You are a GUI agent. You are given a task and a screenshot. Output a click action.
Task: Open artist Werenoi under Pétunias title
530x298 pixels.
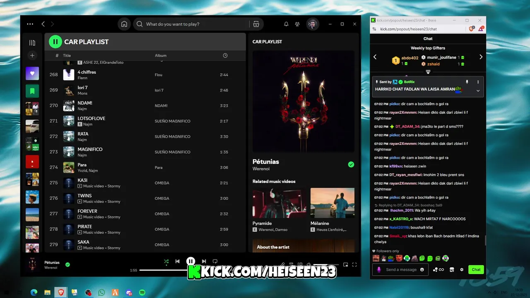pos(261,169)
